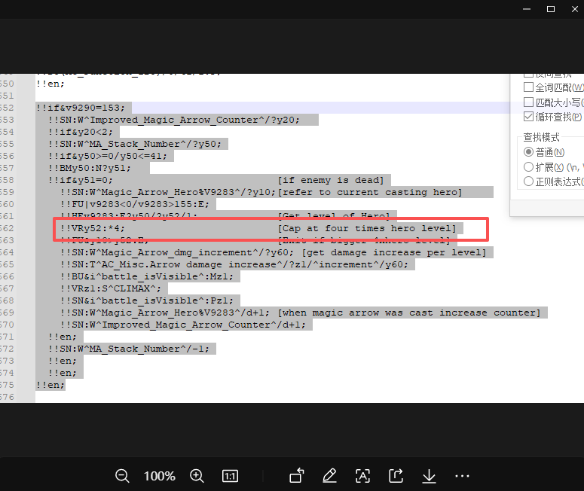Screen dimensions: 584x491
Task: Set image to 1:1 actual size
Action: 230,476
